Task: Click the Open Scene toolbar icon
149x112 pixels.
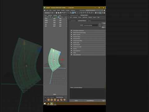Action: pyautogui.click(x=59, y=13)
